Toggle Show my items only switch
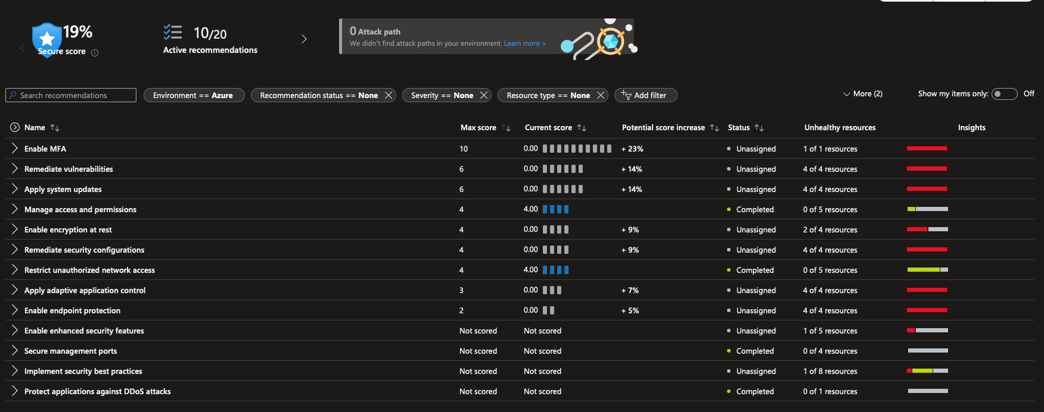Image resolution: width=1044 pixels, height=412 pixels. pos(1004,94)
